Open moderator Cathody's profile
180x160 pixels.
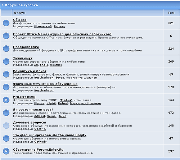tap(40, 142)
